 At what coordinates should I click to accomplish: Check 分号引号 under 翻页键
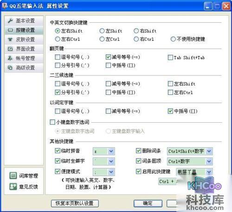pos(58,65)
